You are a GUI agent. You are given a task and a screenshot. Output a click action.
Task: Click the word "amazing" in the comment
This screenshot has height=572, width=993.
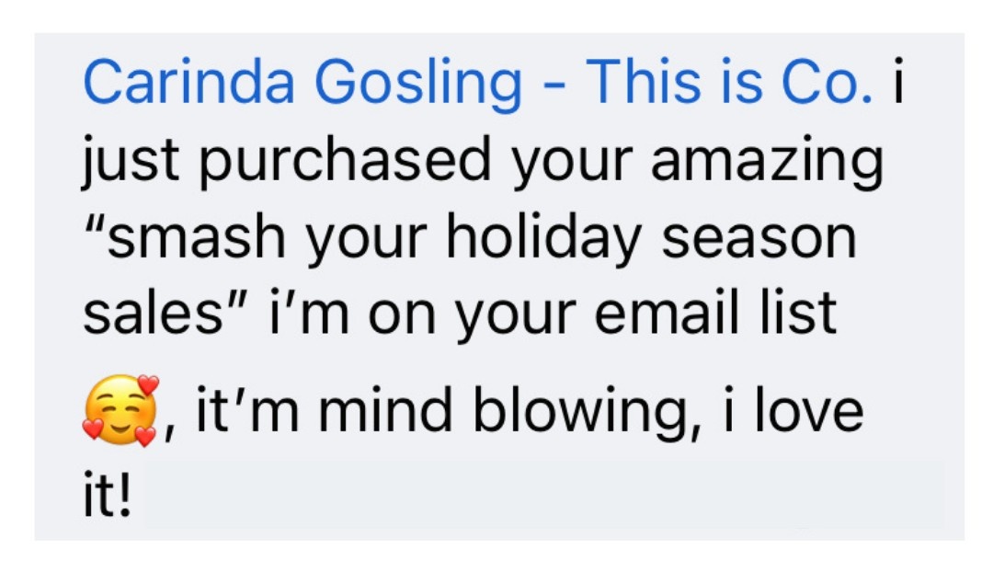coord(767,162)
